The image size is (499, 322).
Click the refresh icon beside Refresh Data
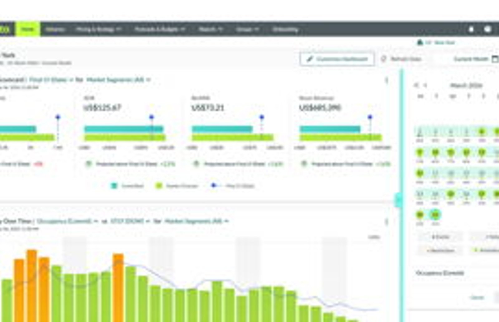tap(384, 59)
